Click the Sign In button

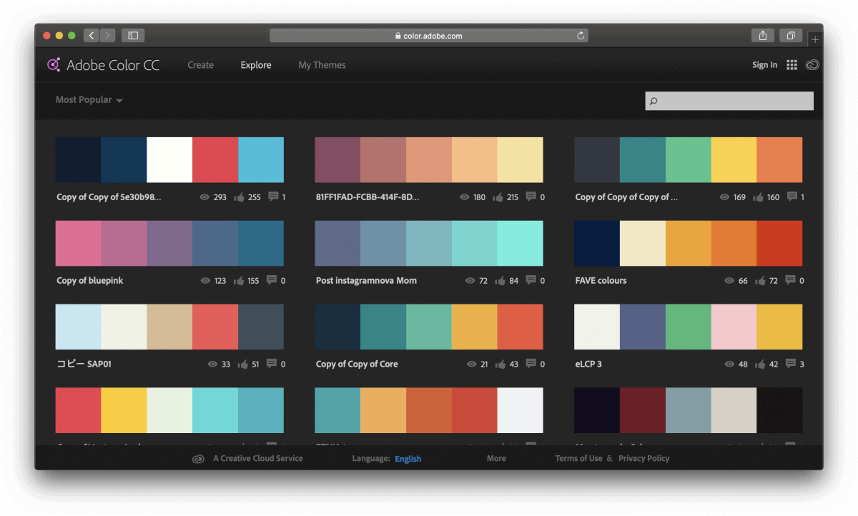point(764,65)
